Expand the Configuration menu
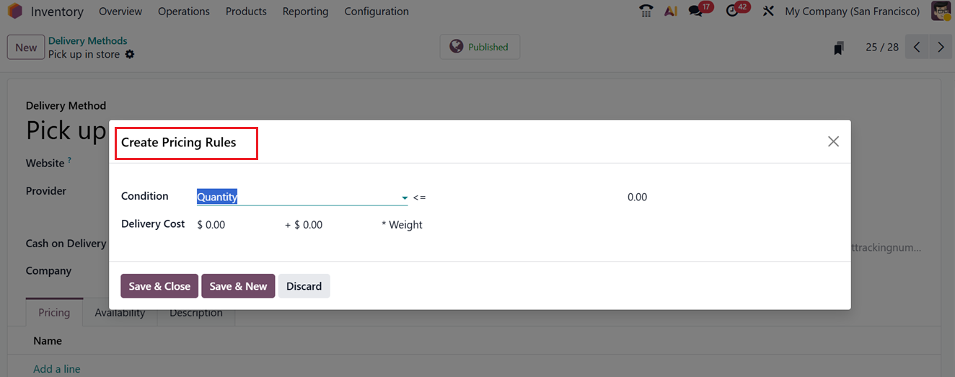 377,12
